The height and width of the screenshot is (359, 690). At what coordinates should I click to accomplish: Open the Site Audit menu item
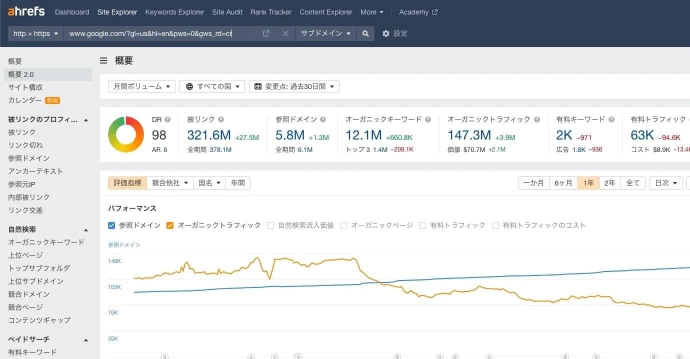pos(227,12)
